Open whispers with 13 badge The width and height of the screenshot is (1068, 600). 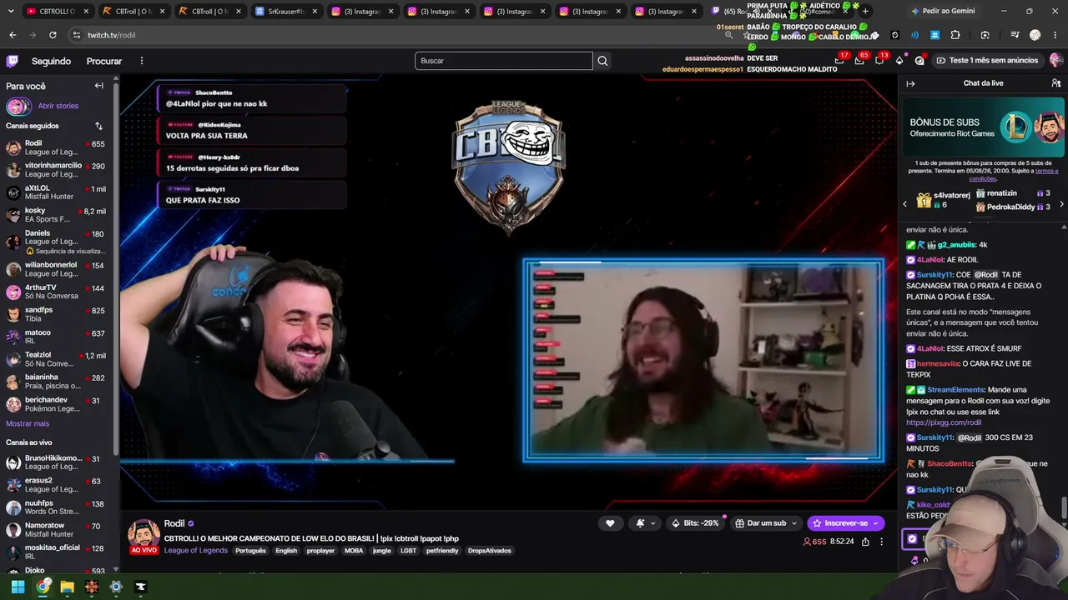[880, 60]
